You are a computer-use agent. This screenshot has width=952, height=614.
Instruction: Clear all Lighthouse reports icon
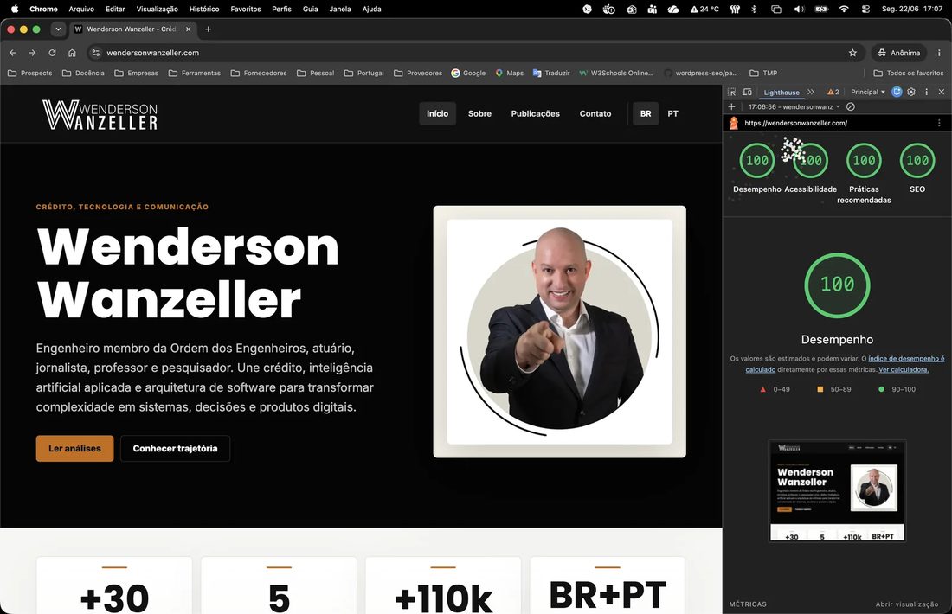coord(851,106)
